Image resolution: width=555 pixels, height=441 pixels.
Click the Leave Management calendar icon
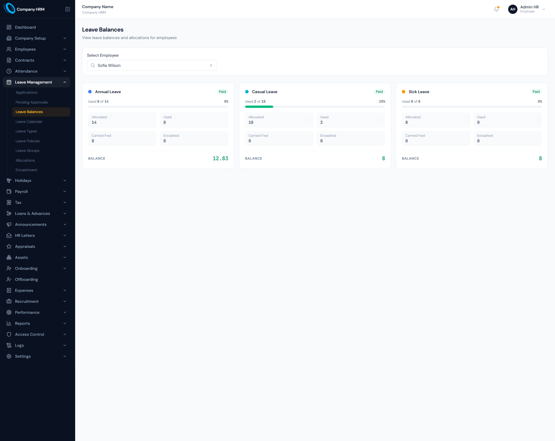pos(9,82)
